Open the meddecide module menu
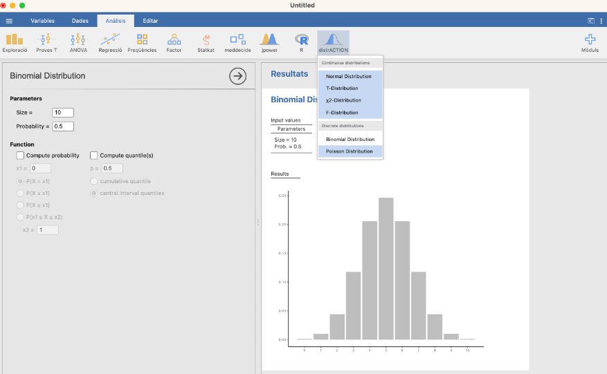 (237, 43)
